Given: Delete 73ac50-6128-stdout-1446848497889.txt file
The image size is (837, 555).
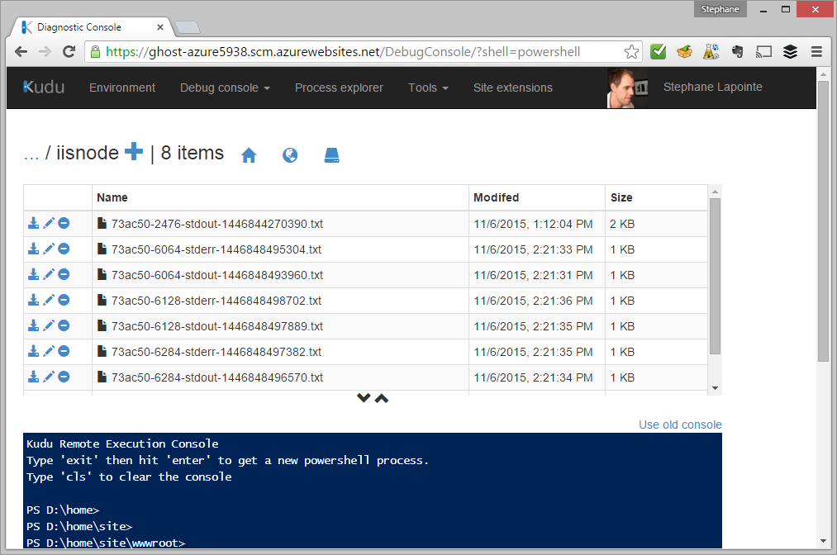Looking at the screenshot, I should (x=64, y=325).
